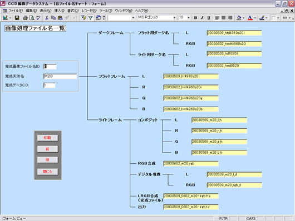Expand the toolbar options chevron beside Database Window
Image resolution: width=295 pixels, height=221 pixels.
pyautogui.click(x=104, y=18)
